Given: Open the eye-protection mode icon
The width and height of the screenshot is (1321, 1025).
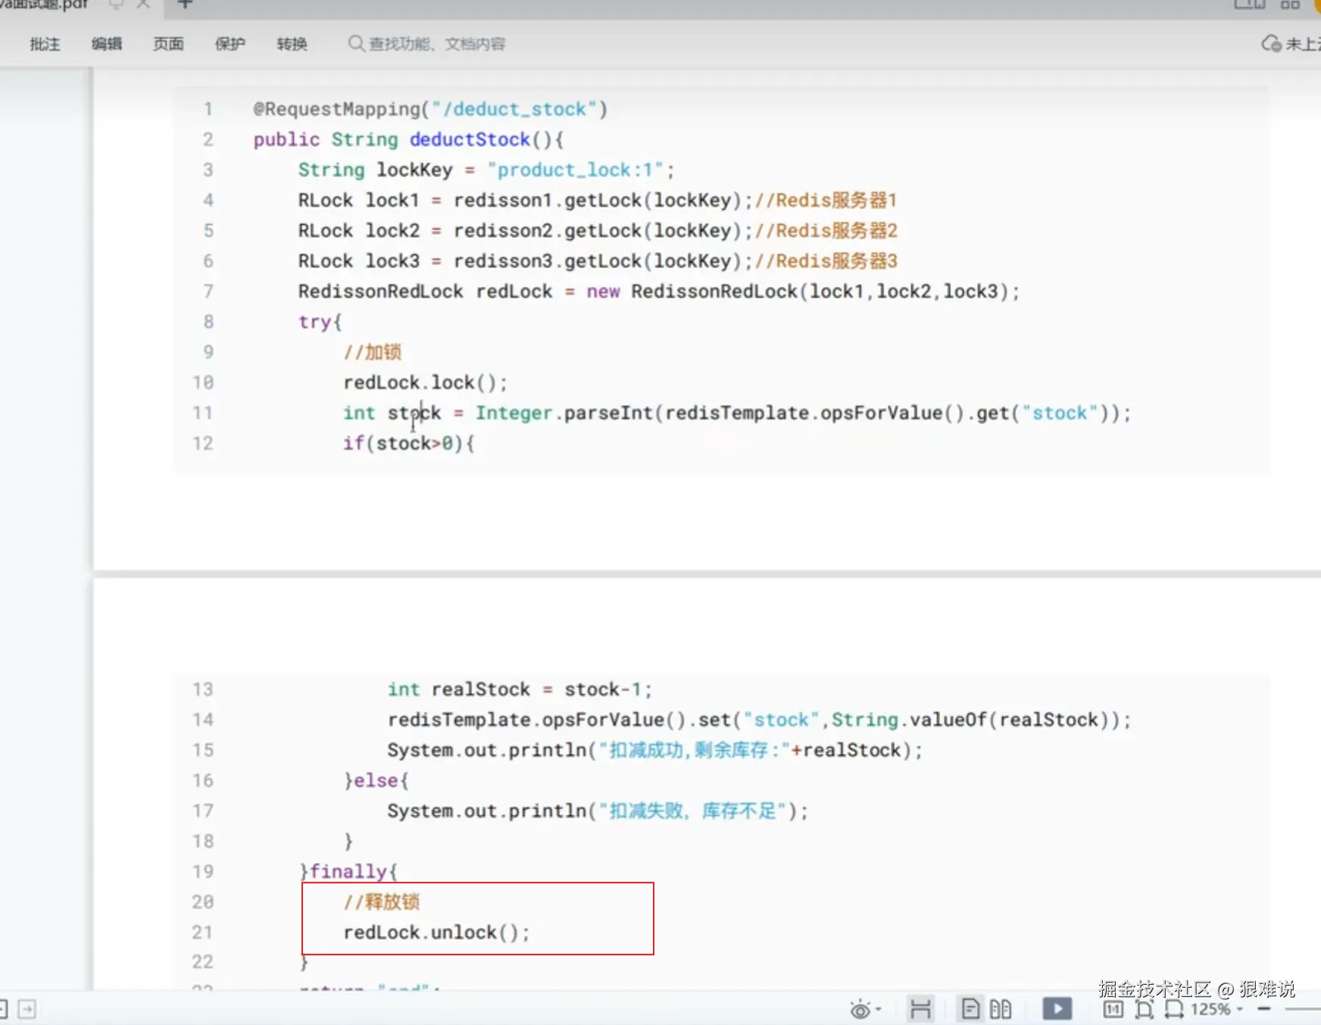Looking at the screenshot, I should pyautogui.click(x=860, y=1009).
